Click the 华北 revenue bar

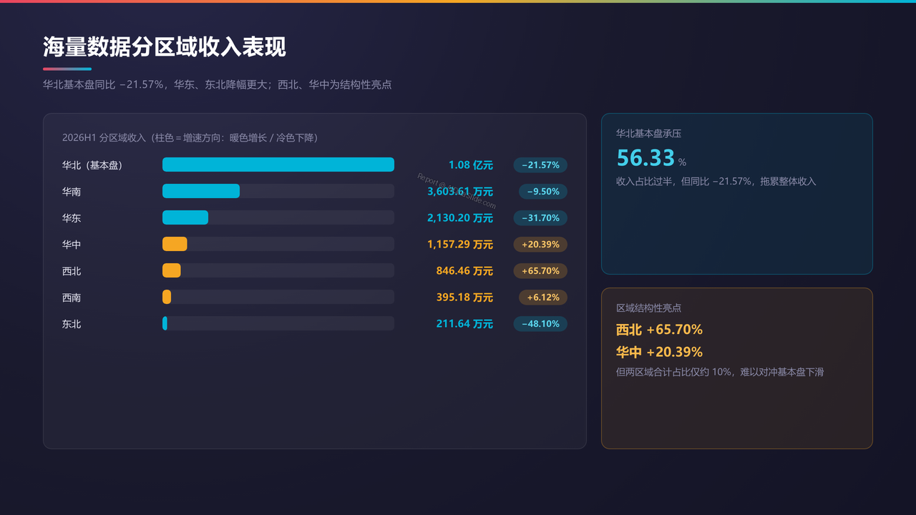278,165
